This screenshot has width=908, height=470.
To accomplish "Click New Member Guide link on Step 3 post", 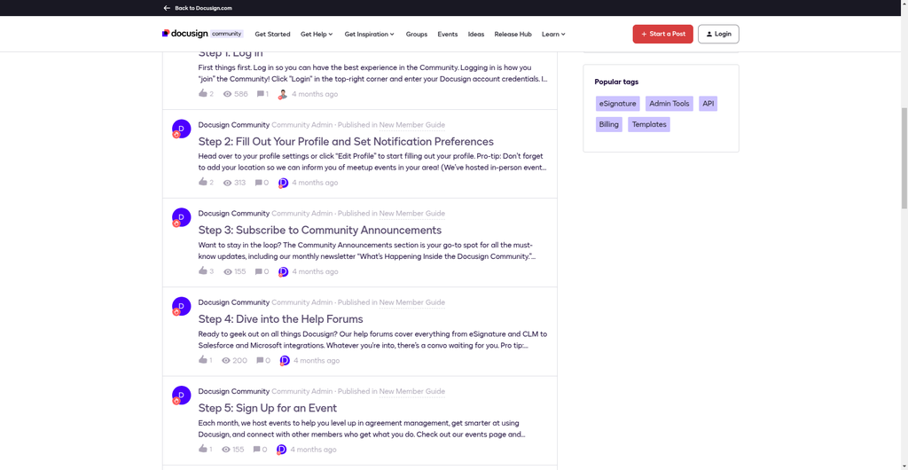I will tap(412, 214).
